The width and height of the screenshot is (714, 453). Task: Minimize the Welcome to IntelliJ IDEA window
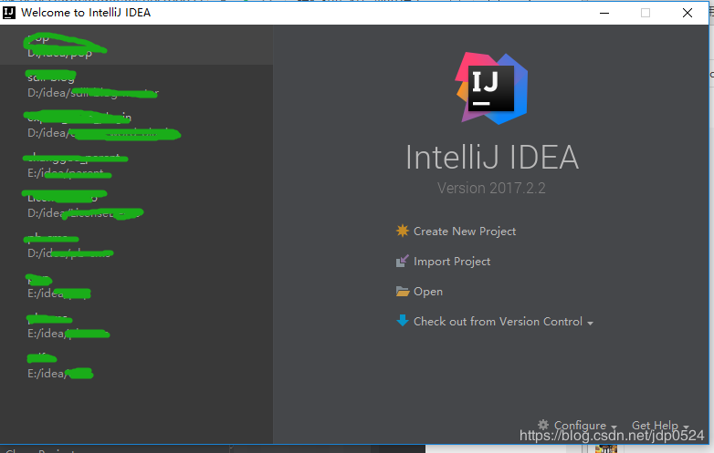pos(604,13)
